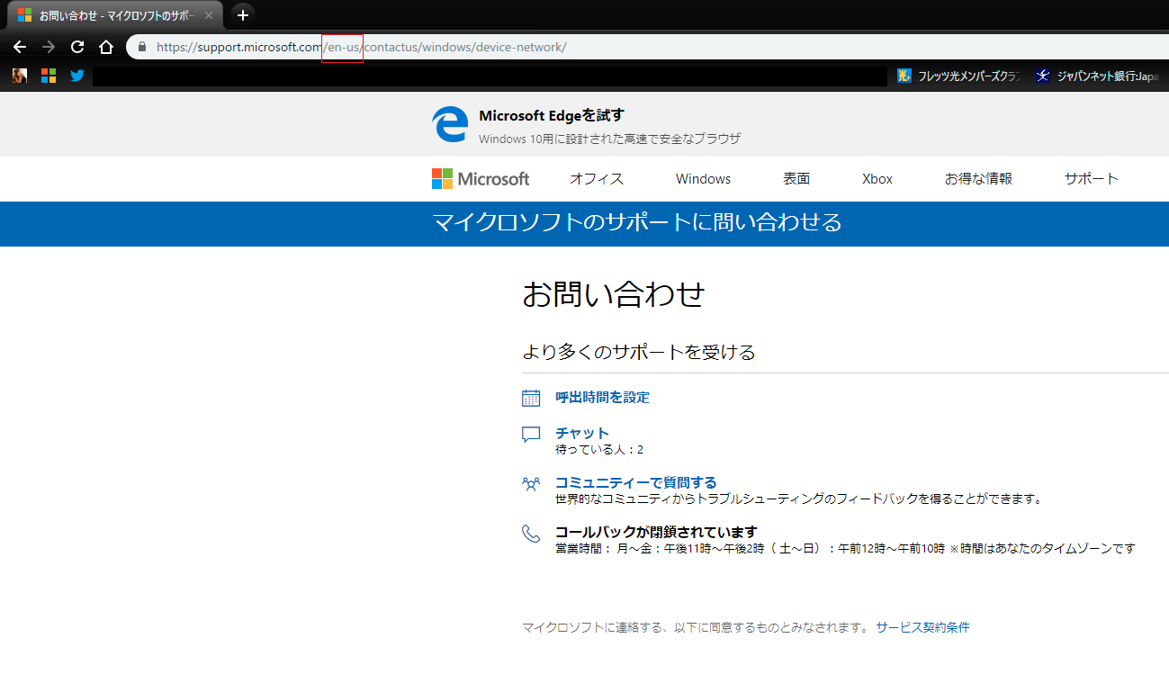This screenshot has width=1169, height=674.
Task: Open the photo avatar bookmark
Action: coord(20,76)
